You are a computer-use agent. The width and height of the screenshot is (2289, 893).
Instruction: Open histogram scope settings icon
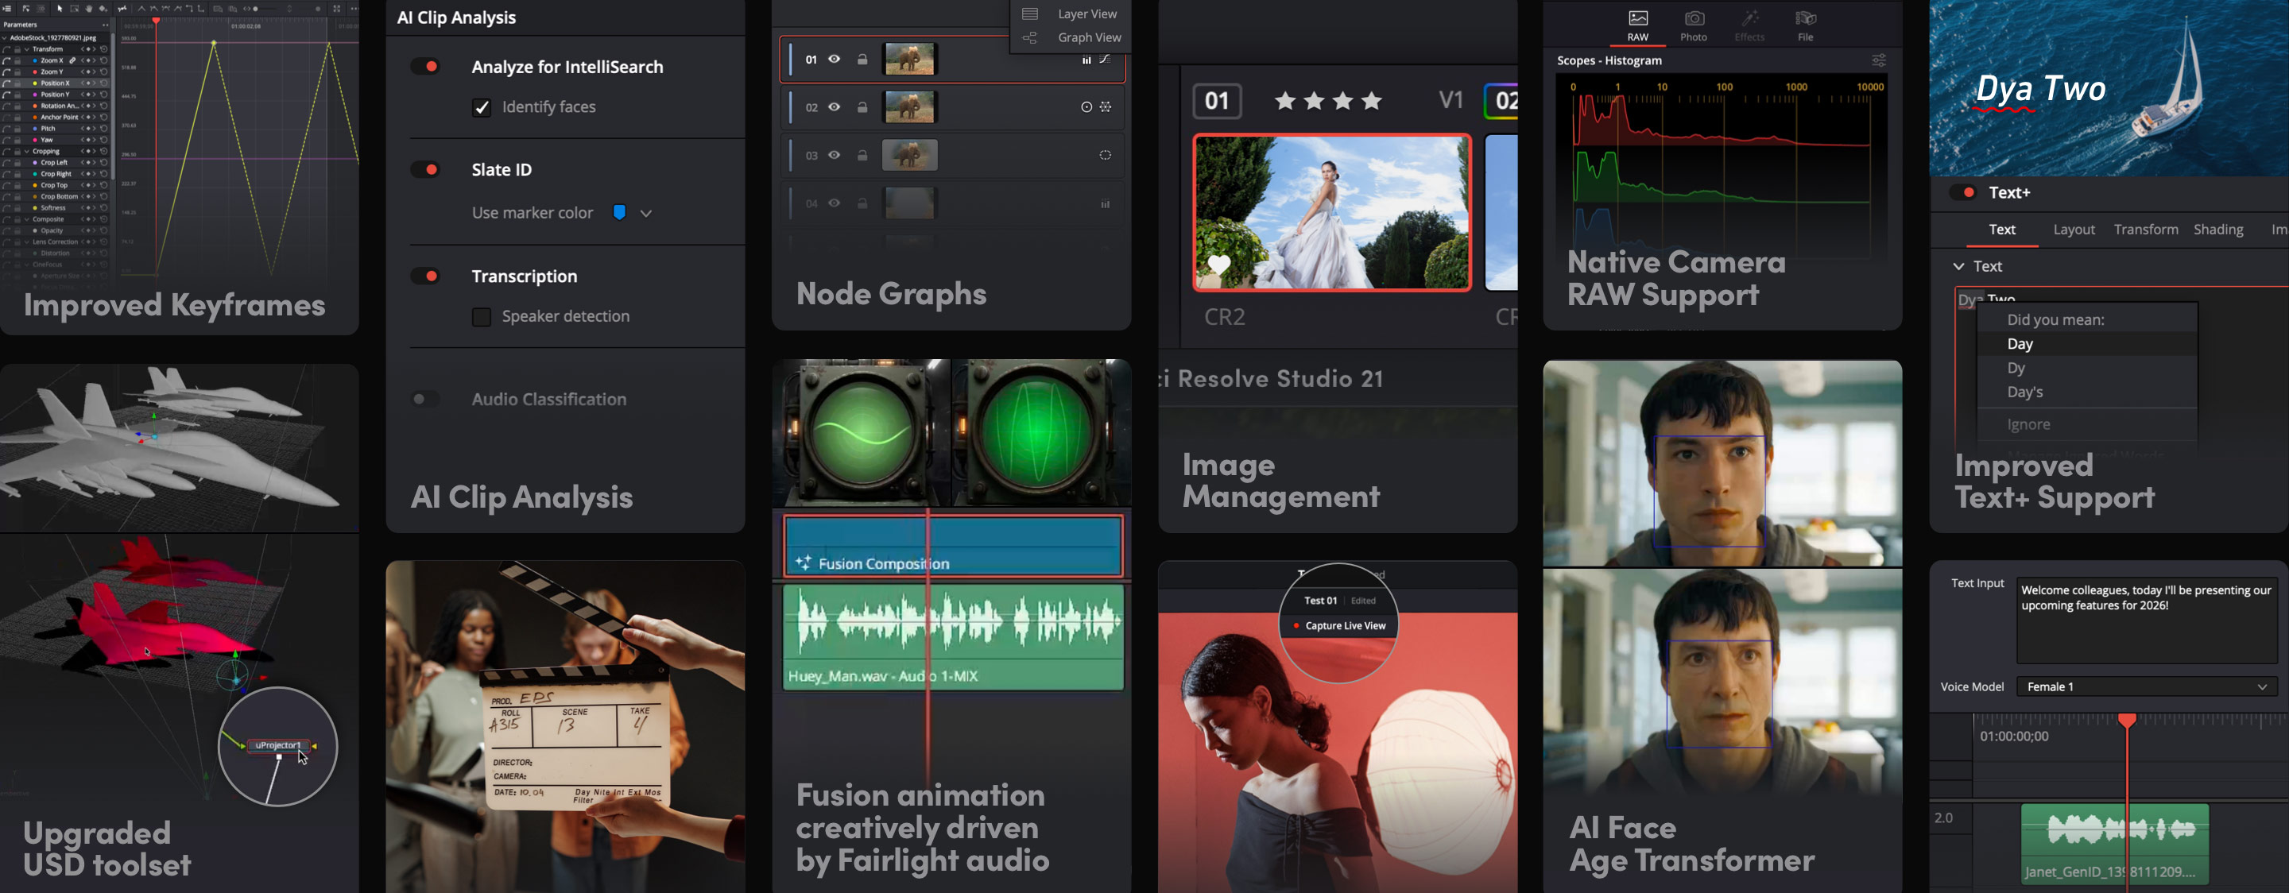[1878, 60]
